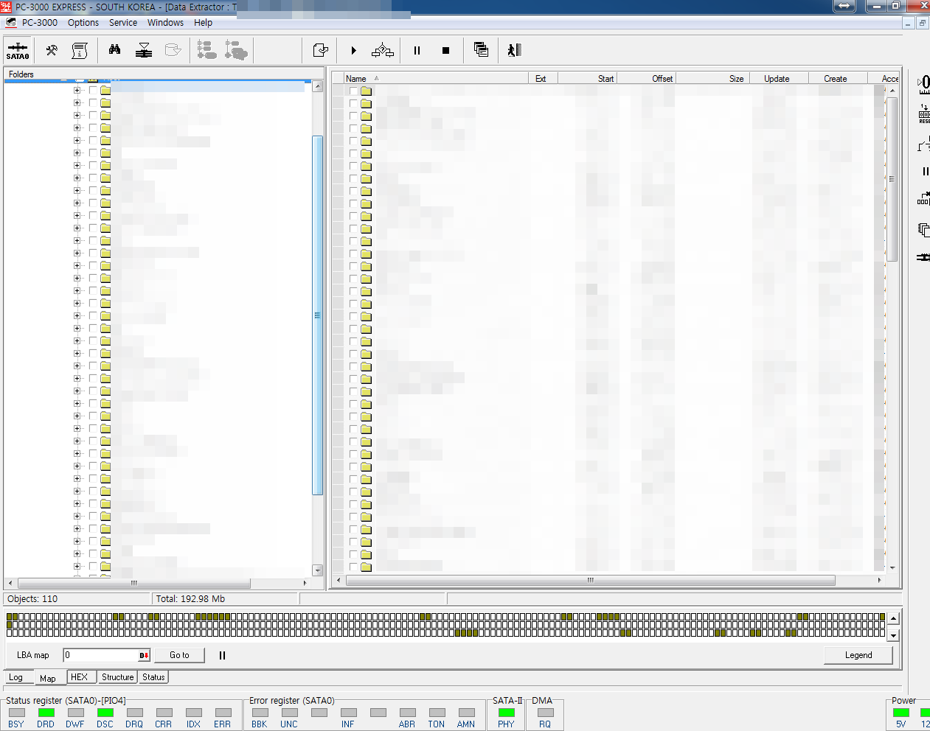The width and height of the screenshot is (930, 731).
Task: Click the funnel over stacked lines toolbar icon
Action: pos(145,50)
